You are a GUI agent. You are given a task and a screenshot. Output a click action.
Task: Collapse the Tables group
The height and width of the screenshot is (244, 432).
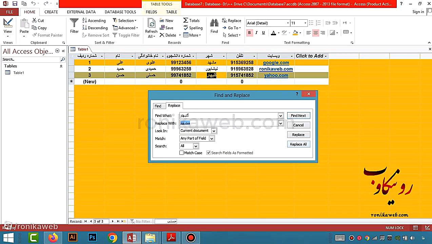(x=61, y=66)
